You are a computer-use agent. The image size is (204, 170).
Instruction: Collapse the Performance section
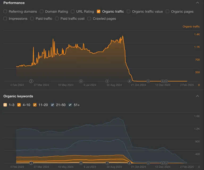click(197, 3)
